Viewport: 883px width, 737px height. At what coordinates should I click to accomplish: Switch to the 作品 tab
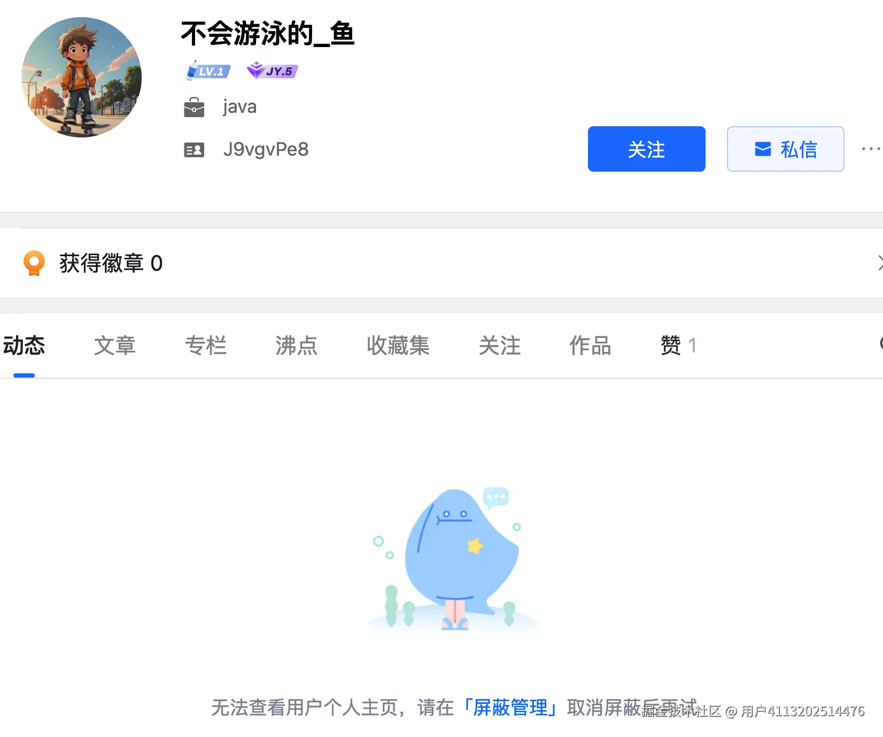click(590, 346)
